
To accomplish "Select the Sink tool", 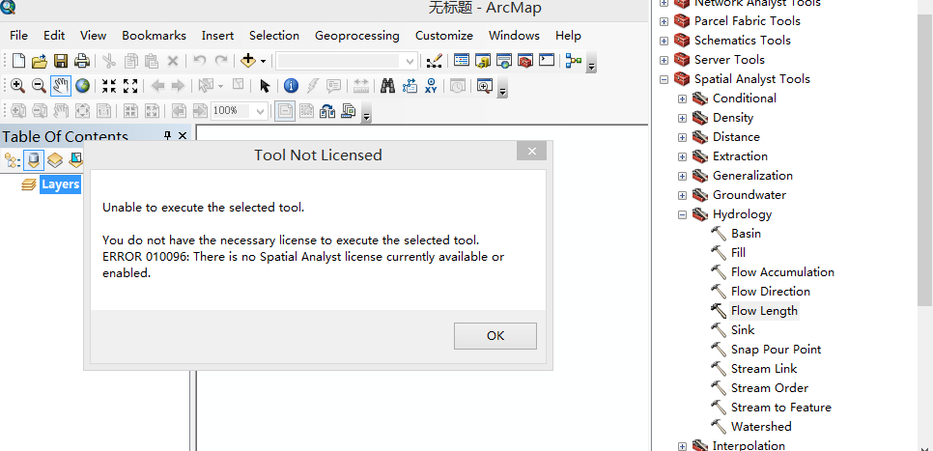I will [x=743, y=330].
